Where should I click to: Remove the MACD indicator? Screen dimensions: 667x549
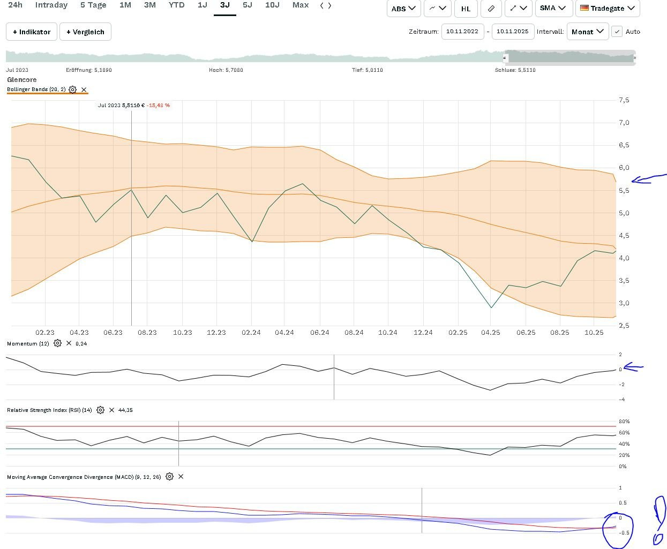coord(181,476)
